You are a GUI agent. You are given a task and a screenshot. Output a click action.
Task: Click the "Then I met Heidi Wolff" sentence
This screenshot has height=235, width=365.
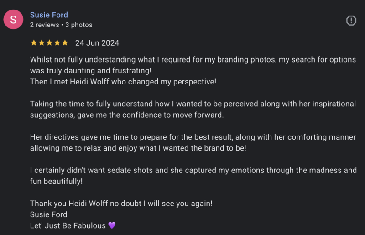pos(123,82)
